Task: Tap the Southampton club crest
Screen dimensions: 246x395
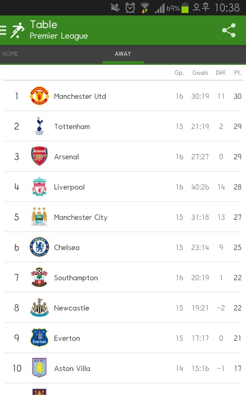Action: coord(39,277)
